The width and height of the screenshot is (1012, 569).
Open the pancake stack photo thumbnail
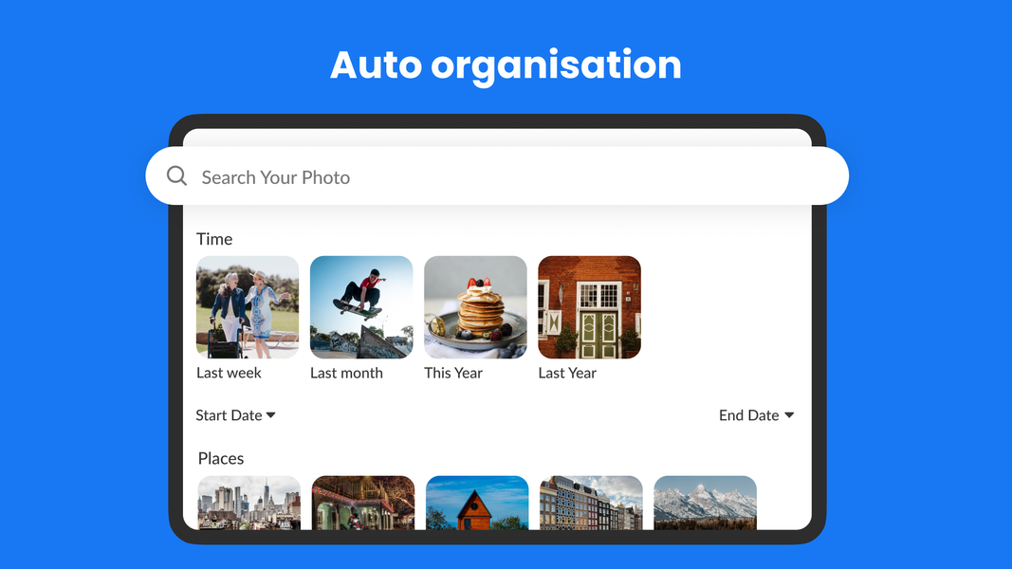pyautogui.click(x=475, y=307)
